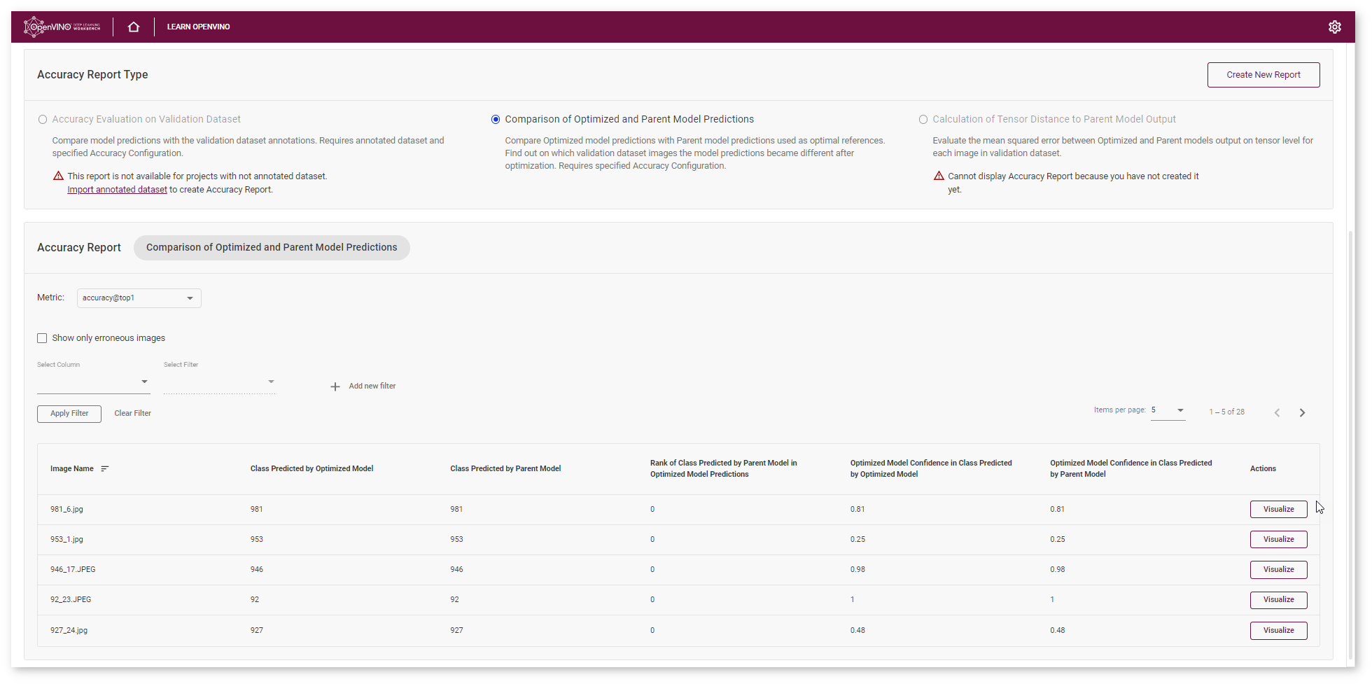Visualize the 981_6.jpg row
The width and height of the screenshot is (1372, 684).
click(x=1278, y=510)
